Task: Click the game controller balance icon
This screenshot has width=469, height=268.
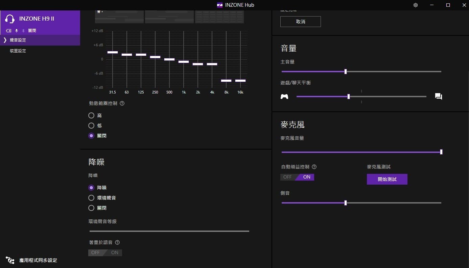Action: (x=284, y=97)
